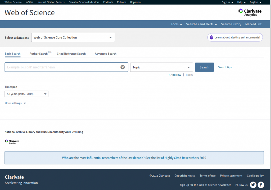Switch to the Basic Search tab
Screen dimensions: 271x190
(13, 54)
